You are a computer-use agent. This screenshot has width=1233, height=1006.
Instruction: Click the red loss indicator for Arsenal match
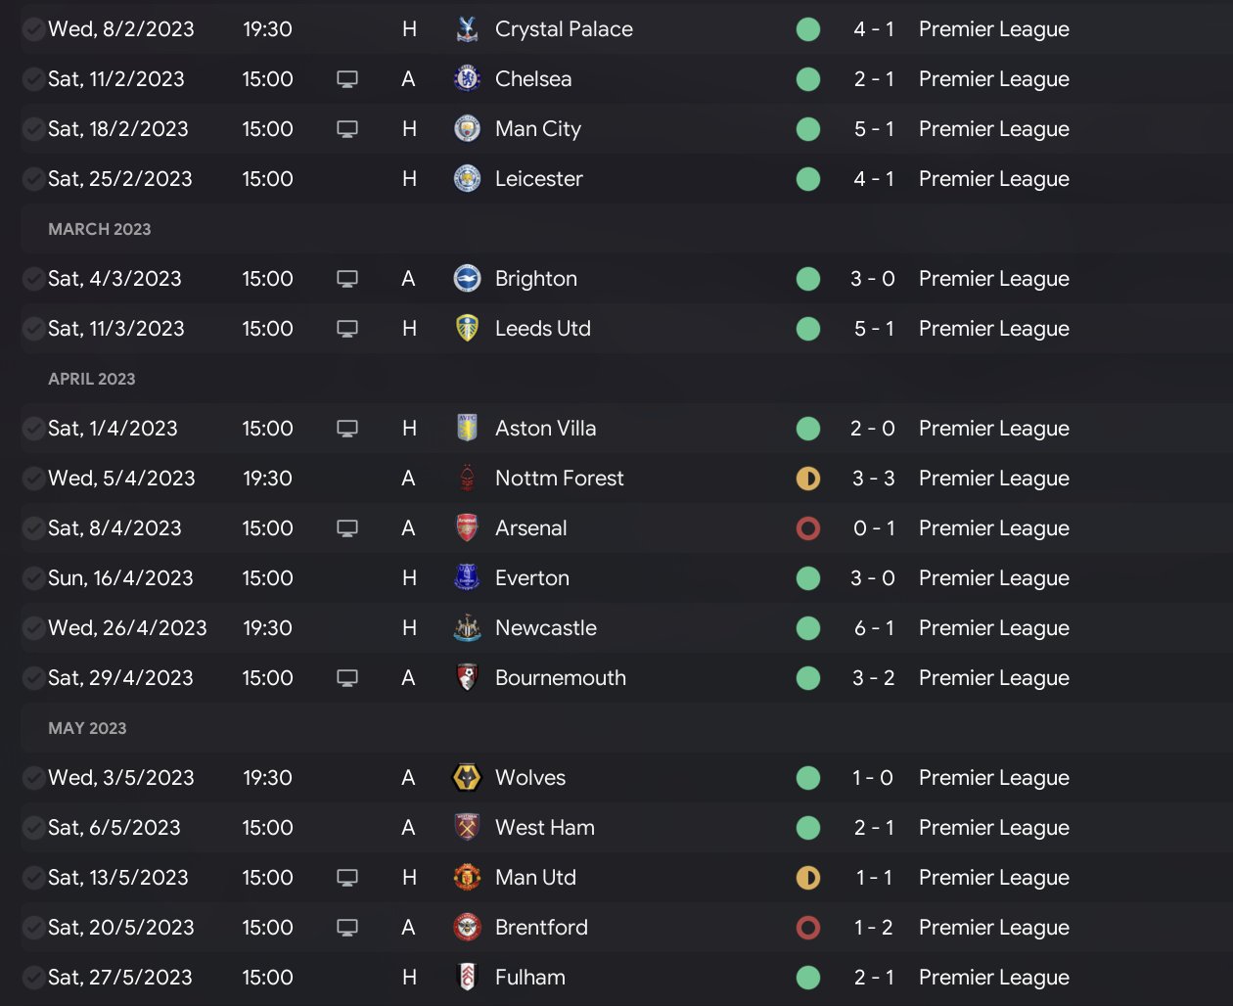click(808, 528)
